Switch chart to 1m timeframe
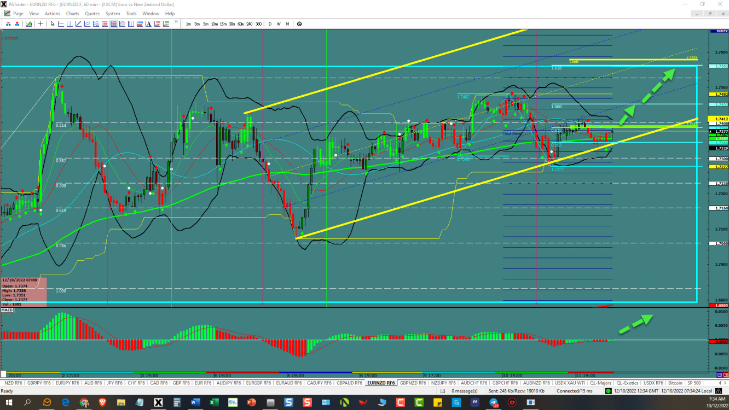729x410 pixels. click(x=188, y=24)
